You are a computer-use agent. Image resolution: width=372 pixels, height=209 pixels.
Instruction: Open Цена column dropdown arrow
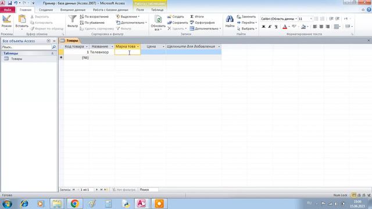point(163,46)
